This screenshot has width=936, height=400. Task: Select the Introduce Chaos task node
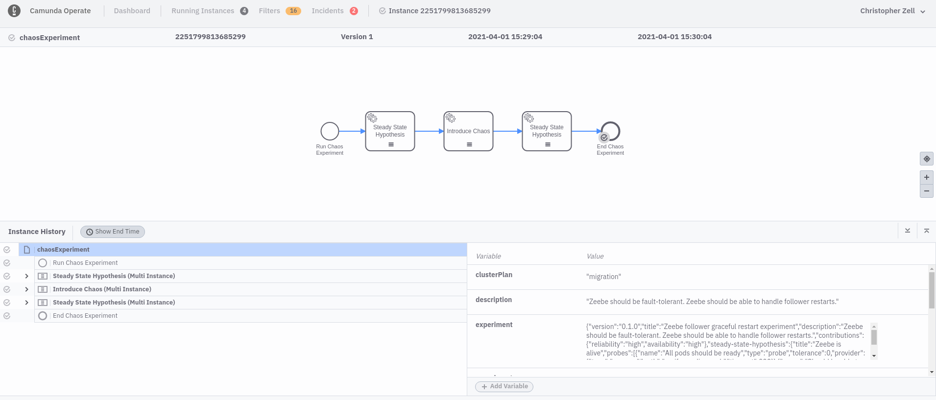[x=468, y=131]
